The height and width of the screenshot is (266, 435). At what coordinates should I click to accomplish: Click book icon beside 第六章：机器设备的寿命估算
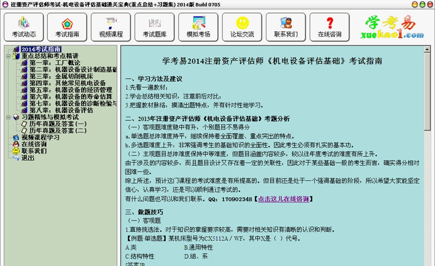(x=25, y=97)
